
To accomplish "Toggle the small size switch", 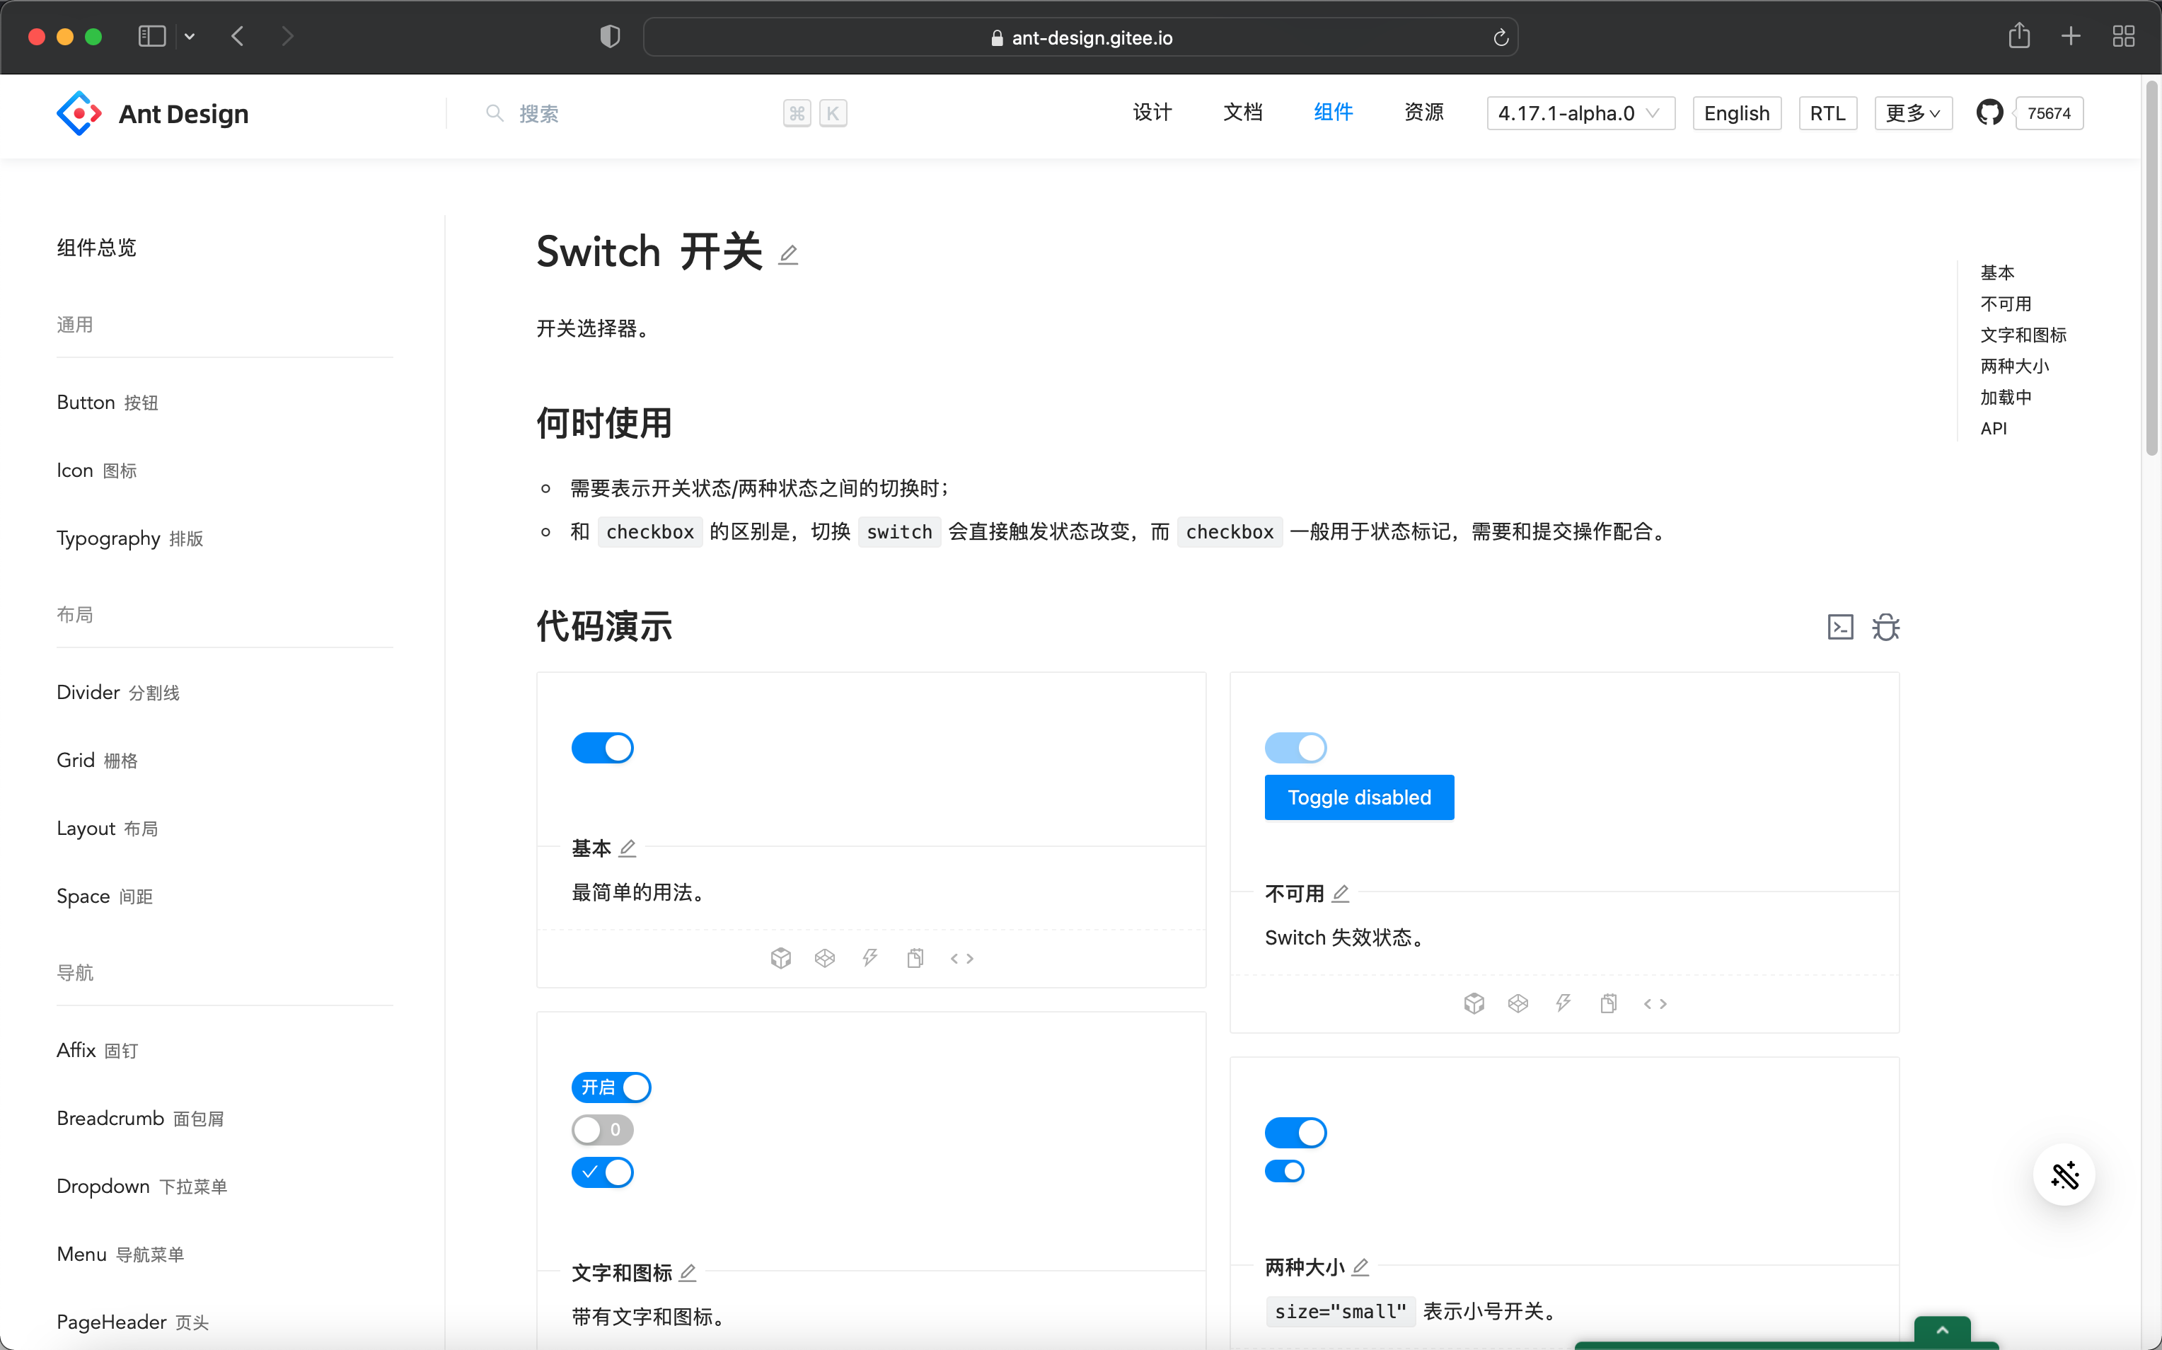I will pos(1285,1170).
